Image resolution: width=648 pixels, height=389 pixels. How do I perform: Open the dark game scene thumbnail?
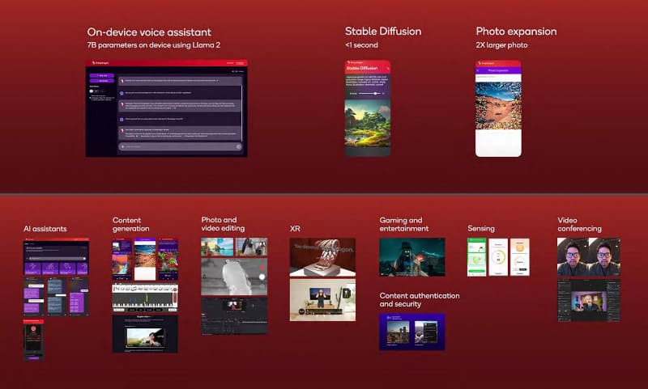coord(412,257)
